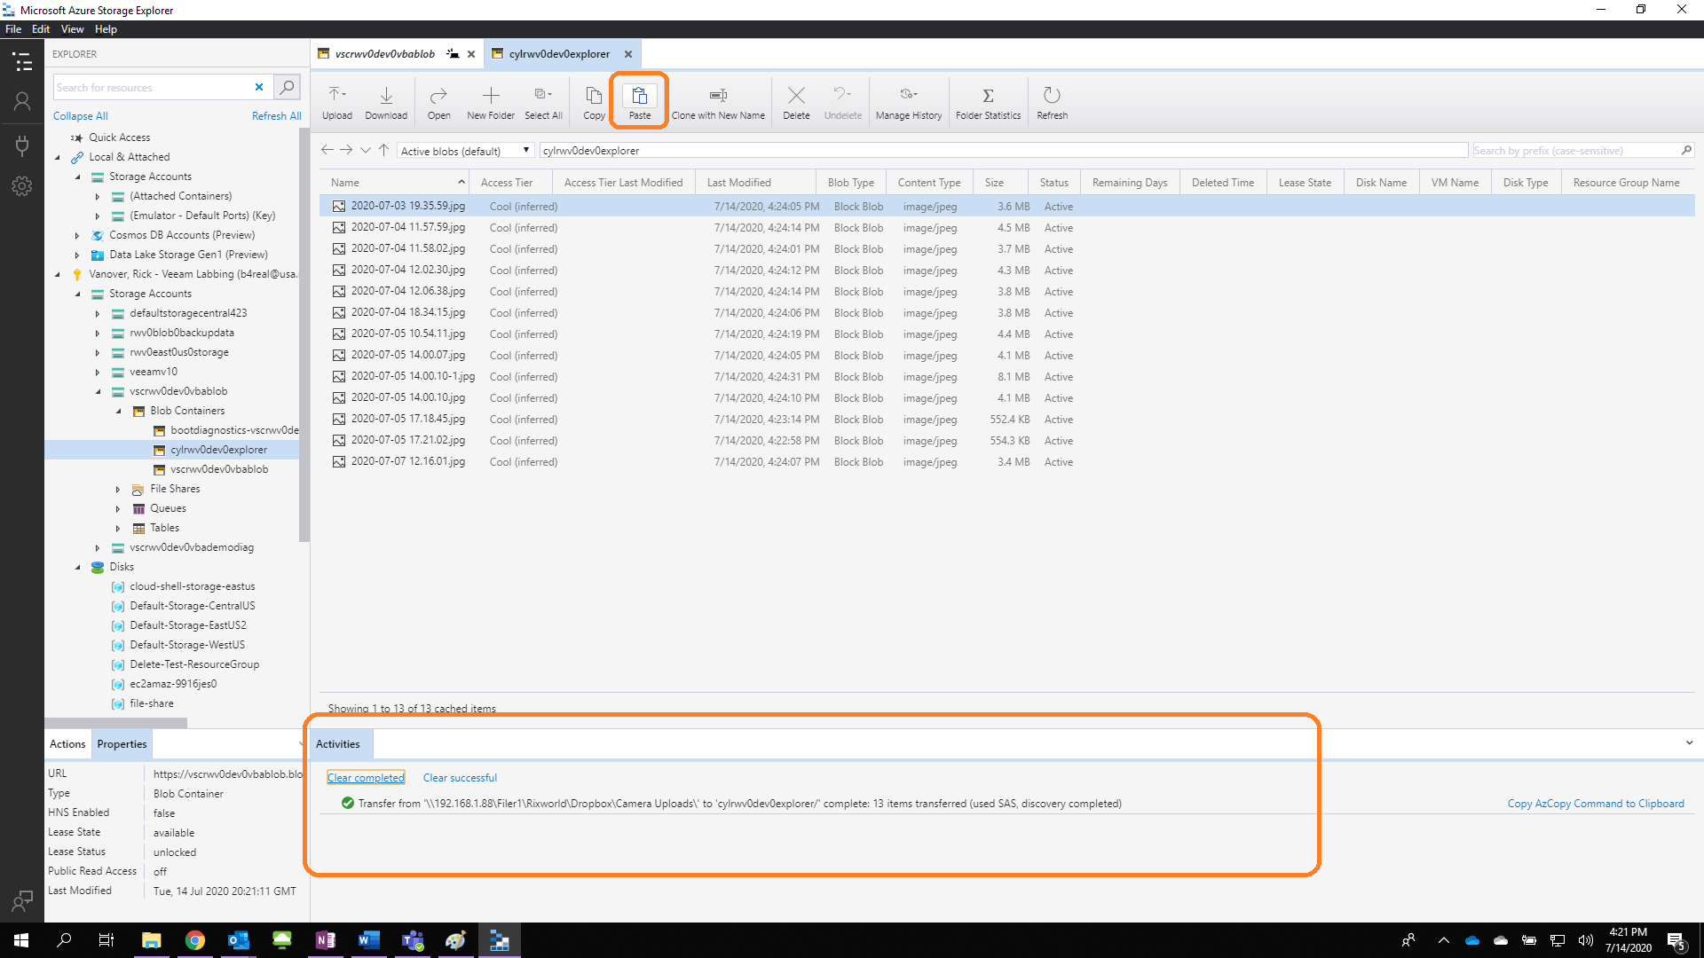This screenshot has height=958, width=1704.
Task: Expand veeamv10 storage account
Action: point(98,372)
